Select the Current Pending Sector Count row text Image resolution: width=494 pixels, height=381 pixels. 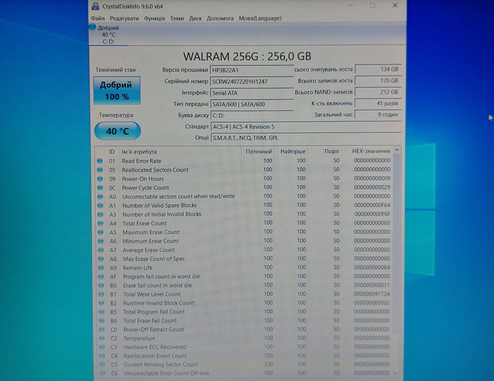pyautogui.click(x=161, y=364)
